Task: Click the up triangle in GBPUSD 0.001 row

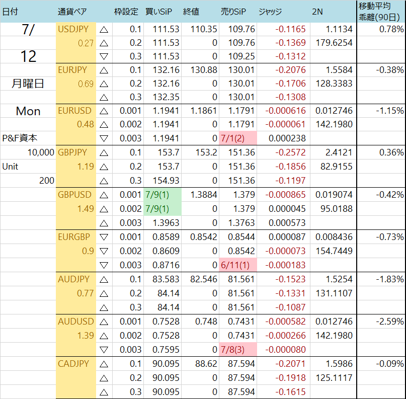Action: coord(104,195)
